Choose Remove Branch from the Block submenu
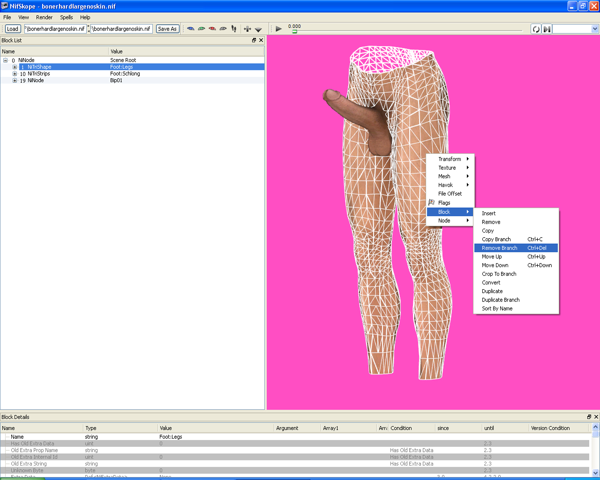The height and width of the screenshot is (480, 600). tap(500, 248)
